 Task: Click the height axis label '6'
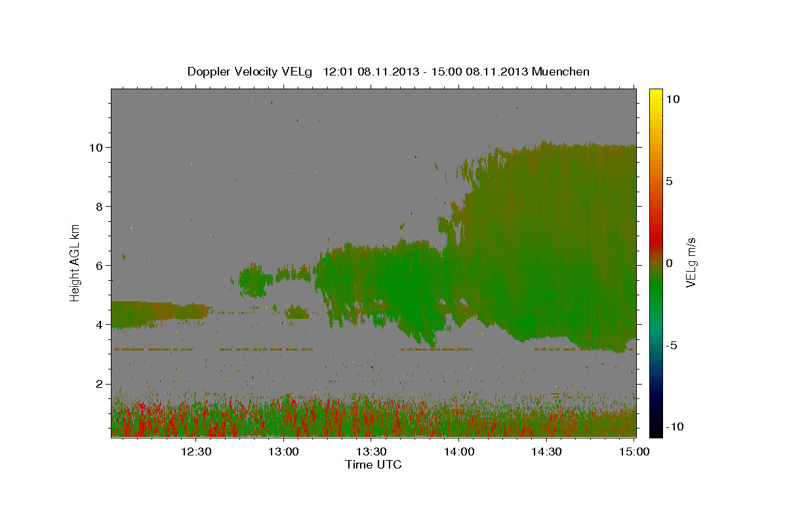coord(99,265)
